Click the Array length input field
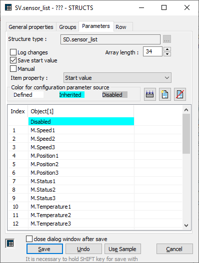199x263 pixels. pyautogui.click(x=152, y=51)
